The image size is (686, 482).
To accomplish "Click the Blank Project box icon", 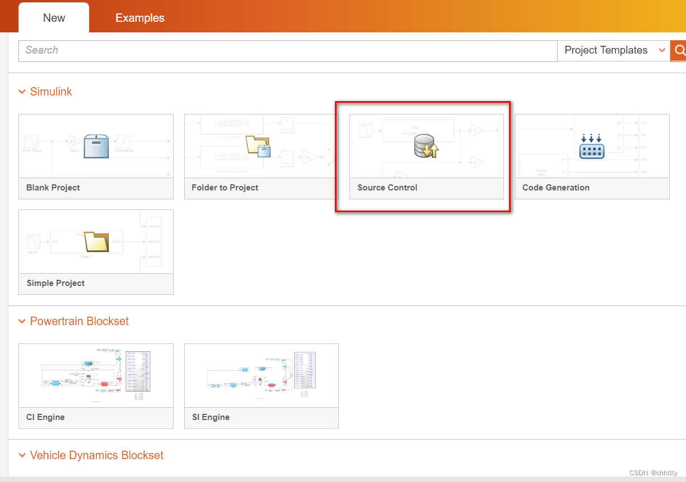I will coord(96,146).
